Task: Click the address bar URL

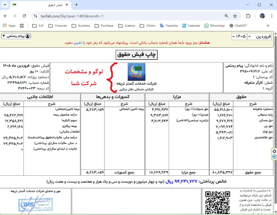Action: (72, 16)
